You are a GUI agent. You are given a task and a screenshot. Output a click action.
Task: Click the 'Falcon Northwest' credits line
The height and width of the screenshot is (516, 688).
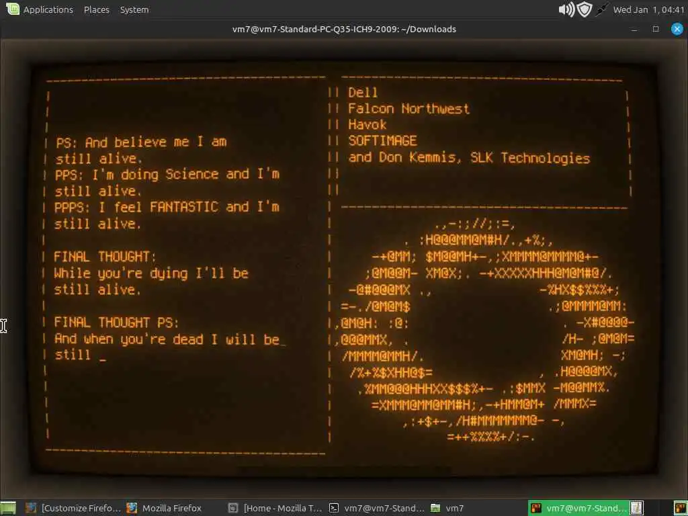point(408,109)
